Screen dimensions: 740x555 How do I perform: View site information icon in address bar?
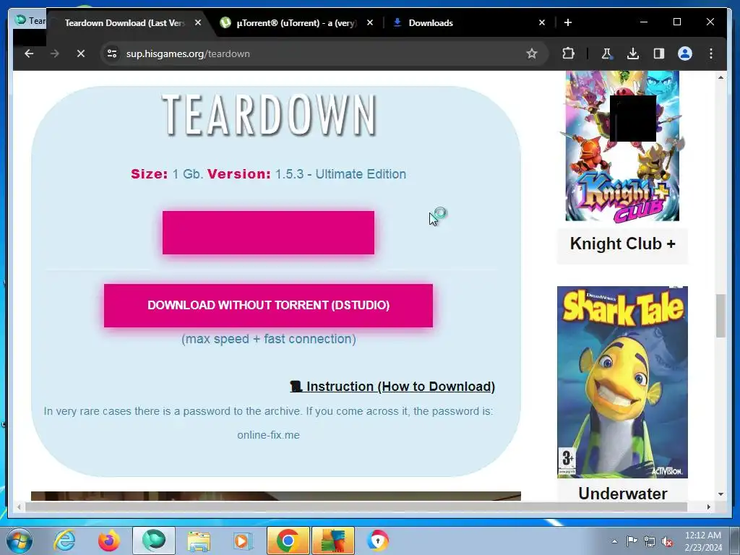pos(112,53)
